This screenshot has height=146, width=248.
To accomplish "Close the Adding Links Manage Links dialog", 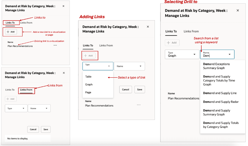I will point(148,27).
